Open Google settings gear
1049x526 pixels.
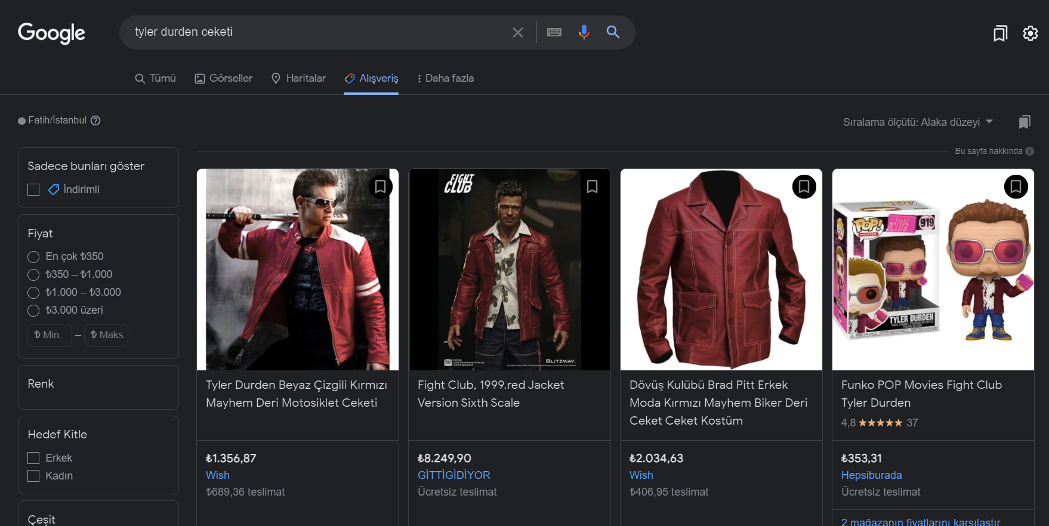pyautogui.click(x=1031, y=33)
